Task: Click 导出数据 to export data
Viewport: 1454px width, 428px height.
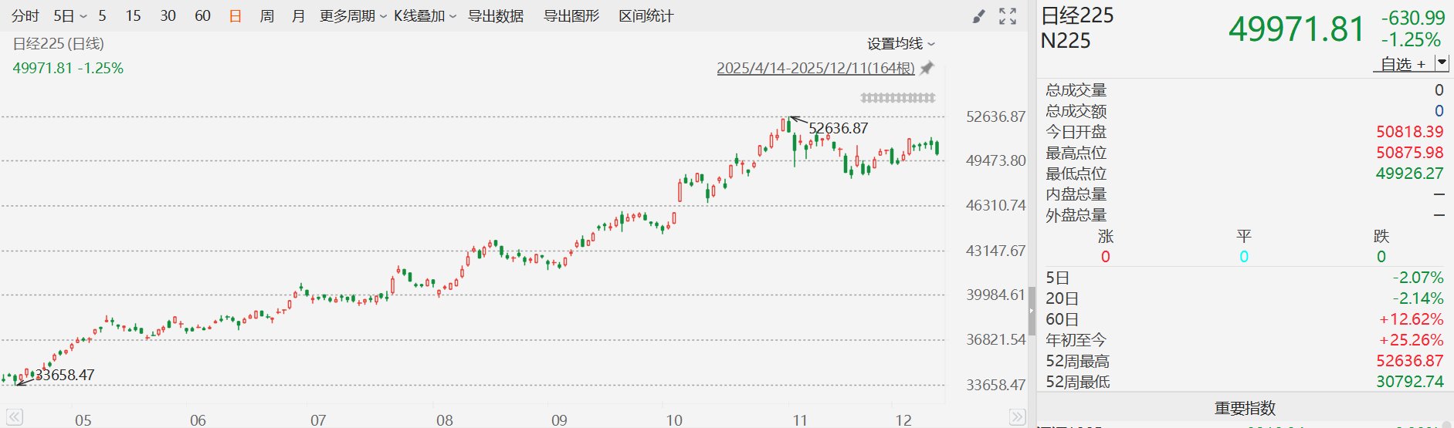Action: 496,16
